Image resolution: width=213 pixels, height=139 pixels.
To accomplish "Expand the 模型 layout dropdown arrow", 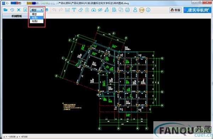I will click(x=42, y=10).
